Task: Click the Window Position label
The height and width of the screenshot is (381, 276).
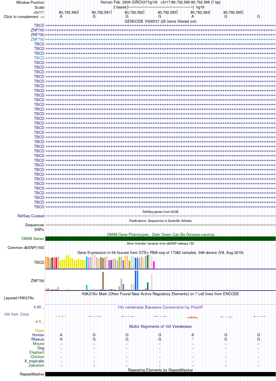Action: click(30, 2)
